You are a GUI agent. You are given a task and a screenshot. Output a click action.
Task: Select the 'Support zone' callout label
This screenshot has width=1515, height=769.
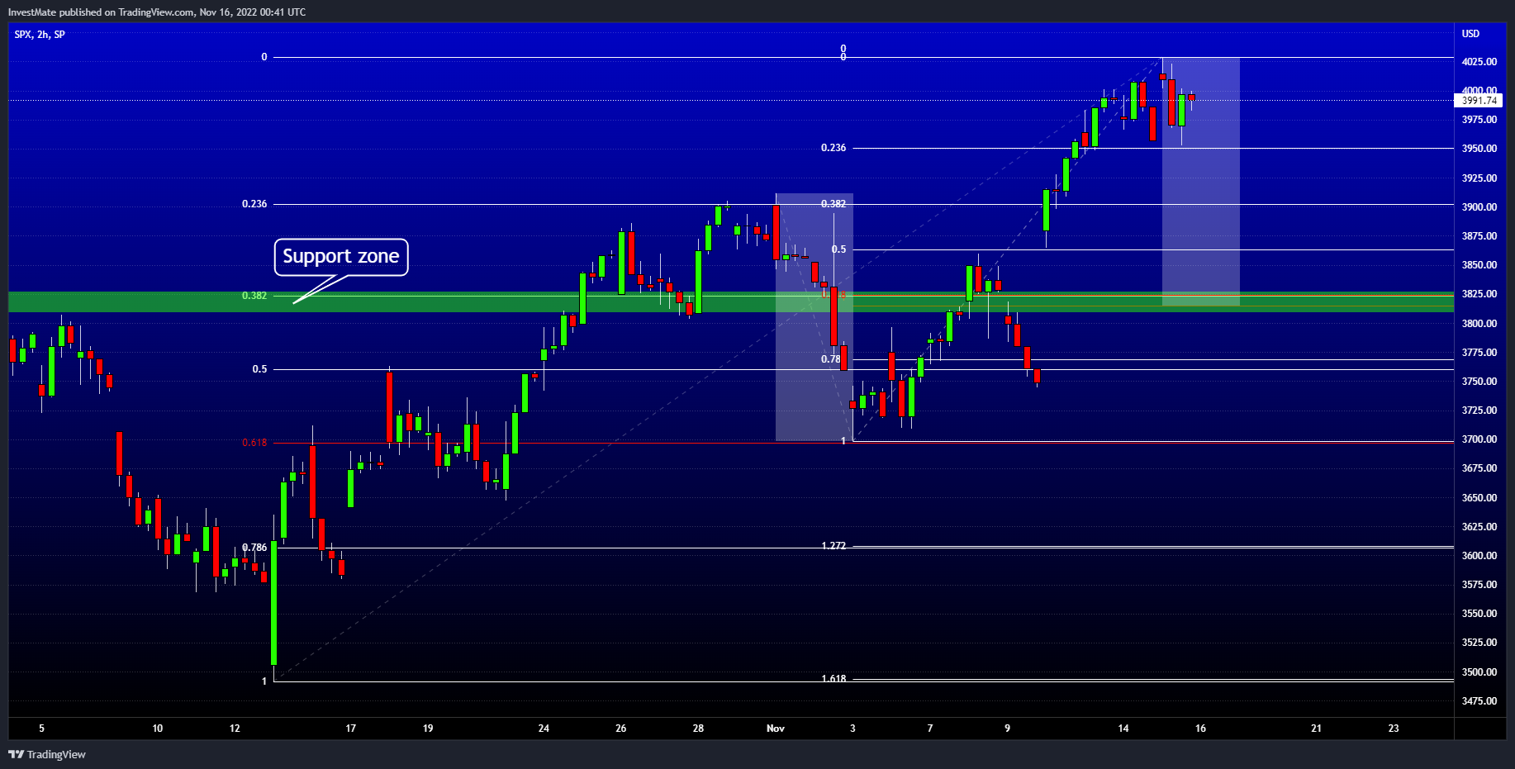[x=341, y=257]
